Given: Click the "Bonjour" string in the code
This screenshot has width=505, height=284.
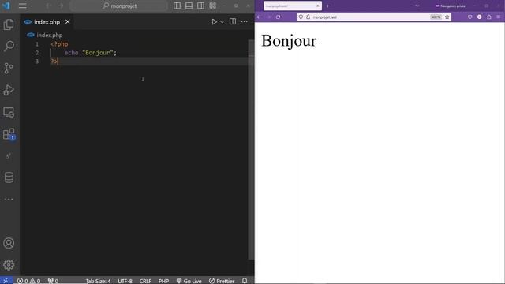Looking at the screenshot, I should tap(98, 53).
